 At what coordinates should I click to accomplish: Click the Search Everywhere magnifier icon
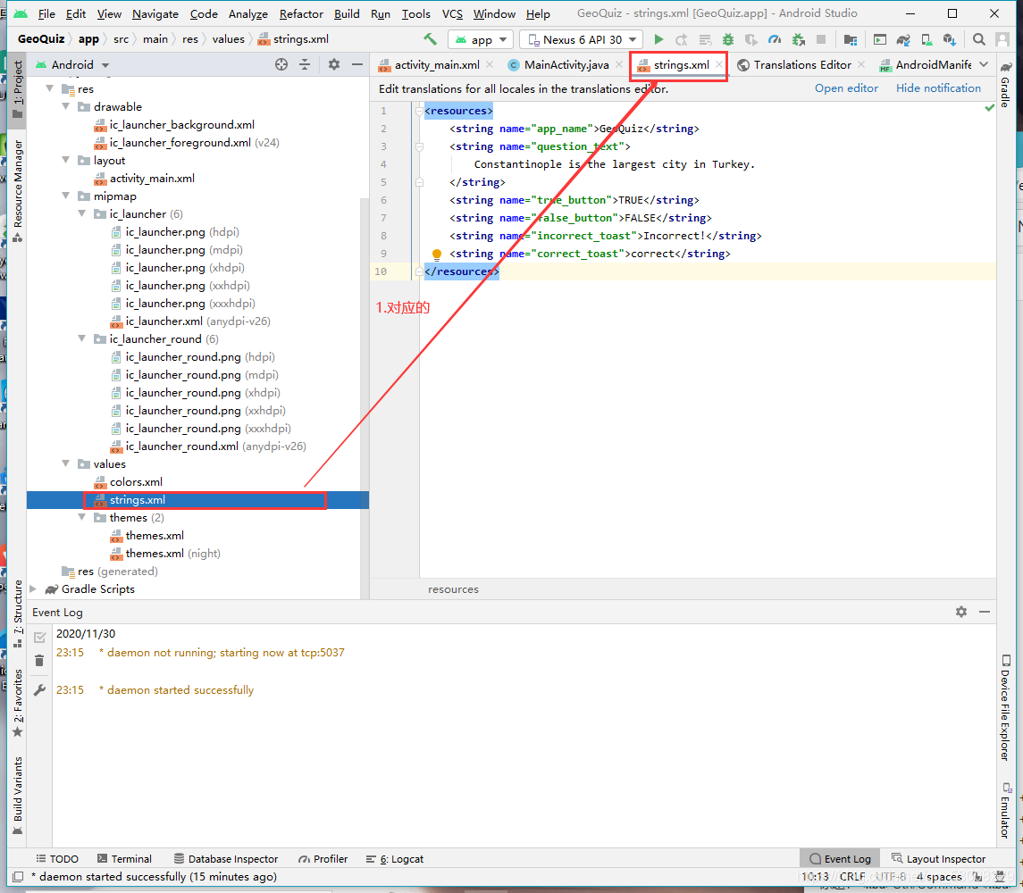click(978, 40)
